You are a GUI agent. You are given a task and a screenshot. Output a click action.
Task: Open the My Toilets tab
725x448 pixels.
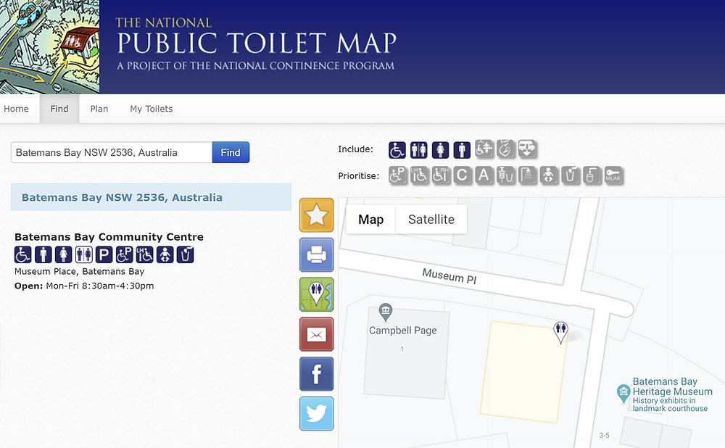point(152,109)
